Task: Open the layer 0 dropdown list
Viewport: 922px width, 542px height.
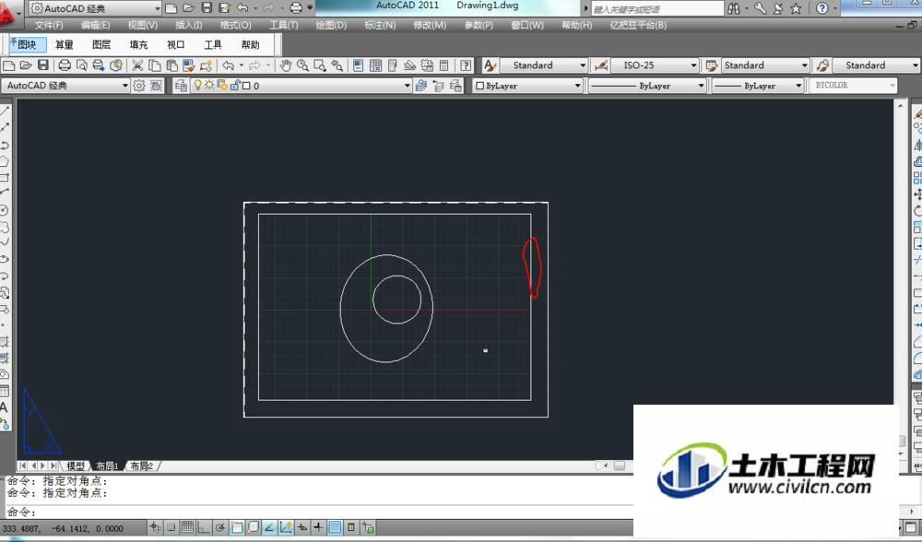Action: (301, 86)
